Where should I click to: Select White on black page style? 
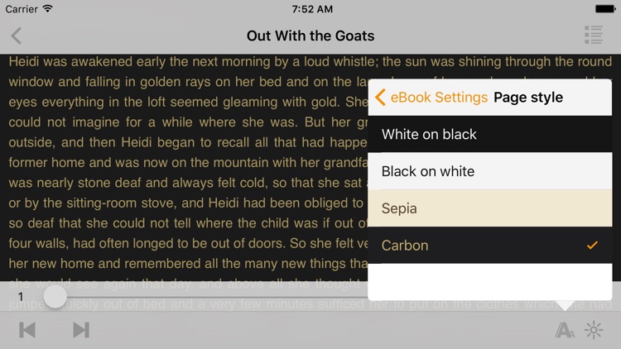(x=490, y=134)
